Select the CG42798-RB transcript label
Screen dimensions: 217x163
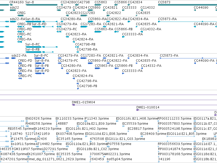(85, 44)
